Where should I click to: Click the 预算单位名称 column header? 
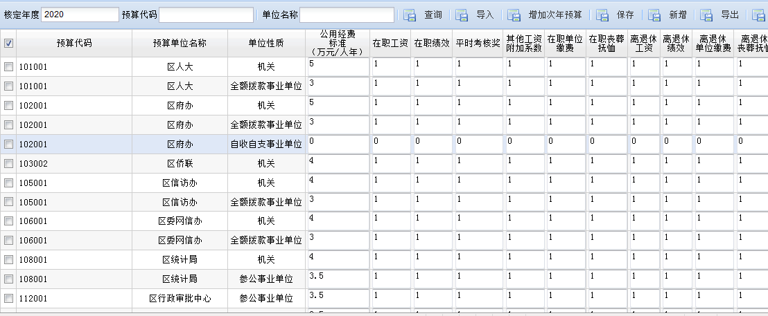click(180, 44)
